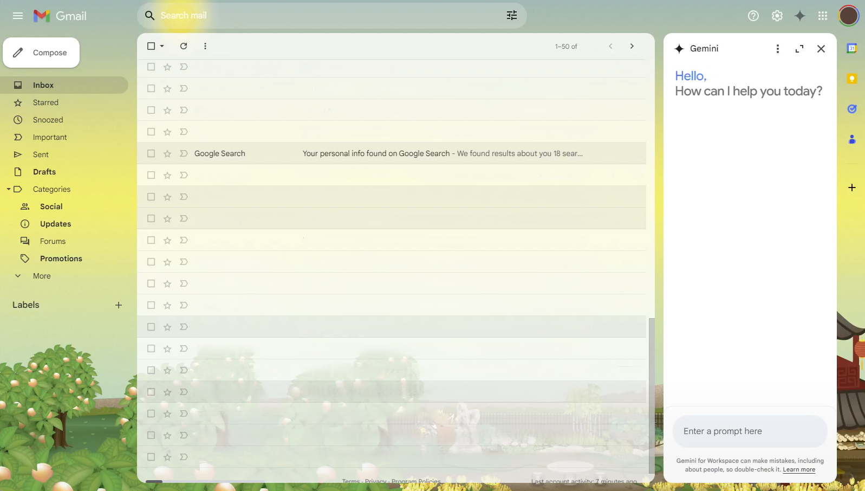This screenshot has height=491, width=865.
Task: Click the Gmail logo
Action: point(60,16)
